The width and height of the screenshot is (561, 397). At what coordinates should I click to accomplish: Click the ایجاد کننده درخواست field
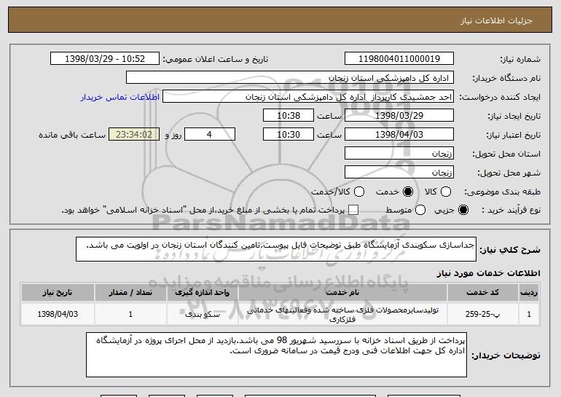coord(308,97)
